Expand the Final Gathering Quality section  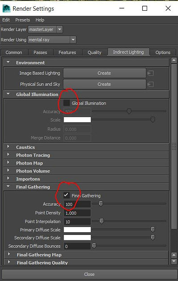tap(9, 262)
